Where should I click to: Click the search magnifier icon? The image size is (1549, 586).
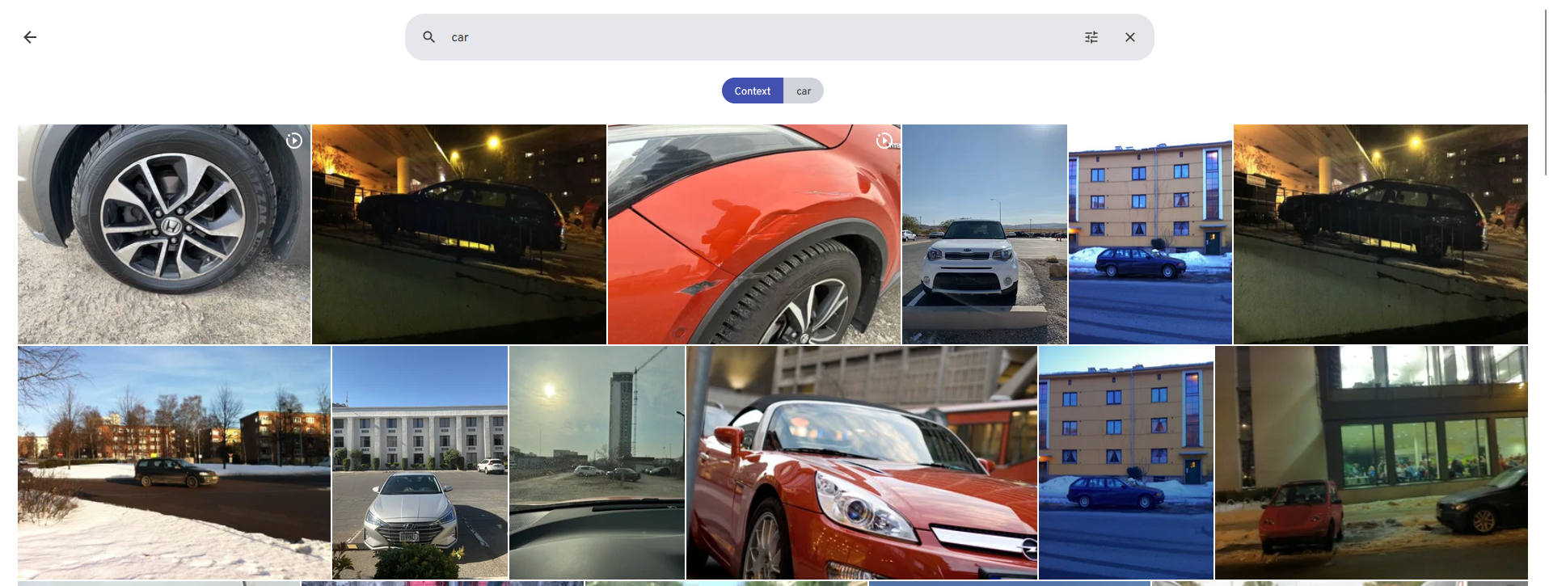429,37
